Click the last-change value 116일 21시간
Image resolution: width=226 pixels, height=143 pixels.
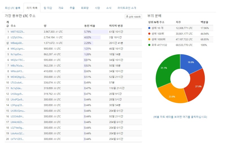tap(117, 88)
